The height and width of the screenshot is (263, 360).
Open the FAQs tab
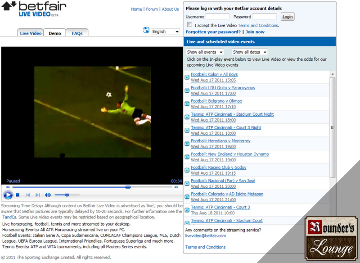(x=77, y=33)
